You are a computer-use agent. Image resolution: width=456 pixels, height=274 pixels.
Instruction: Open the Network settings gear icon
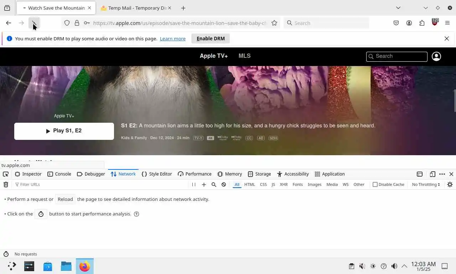pyautogui.click(x=450, y=184)
